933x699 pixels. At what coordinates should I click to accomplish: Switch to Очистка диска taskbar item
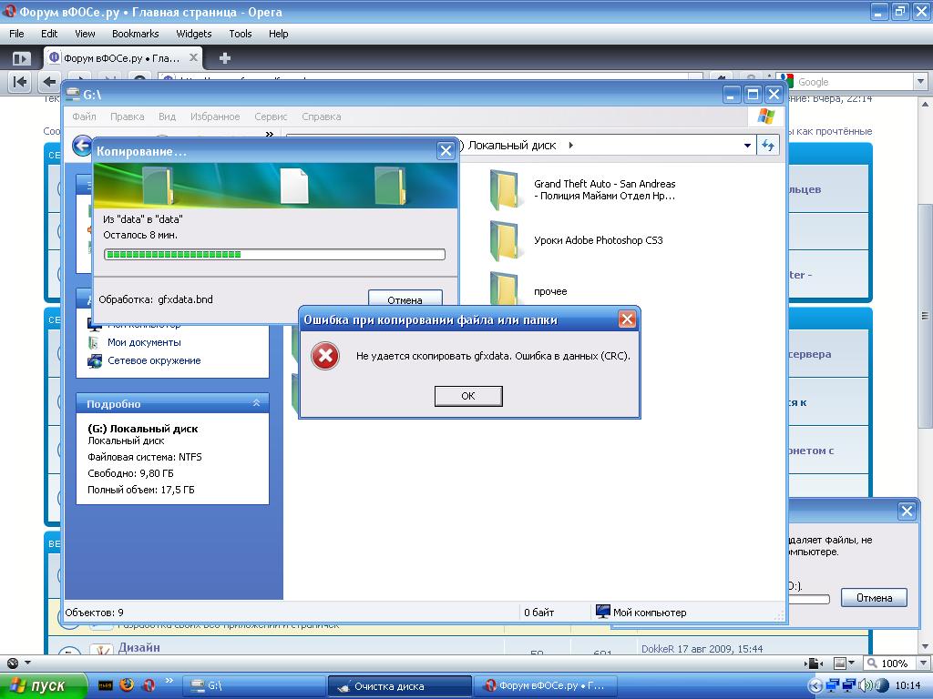[398, 685]
